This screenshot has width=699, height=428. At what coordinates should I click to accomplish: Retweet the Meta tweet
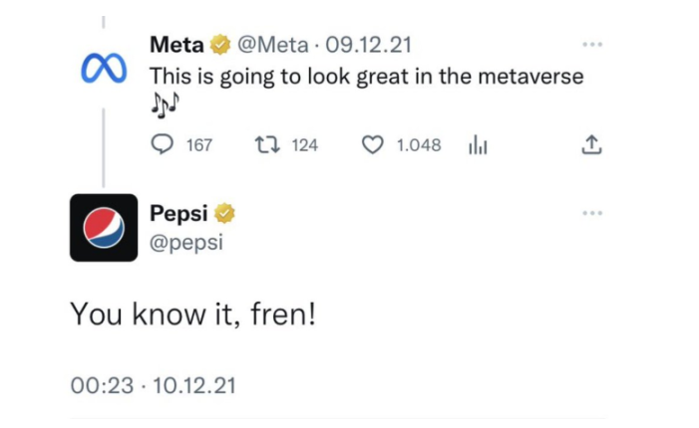point(267,145)
